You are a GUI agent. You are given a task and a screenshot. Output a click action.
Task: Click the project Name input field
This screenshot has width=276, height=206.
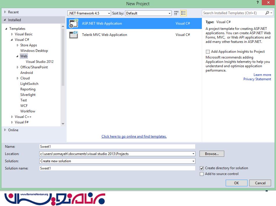point(117,147)
